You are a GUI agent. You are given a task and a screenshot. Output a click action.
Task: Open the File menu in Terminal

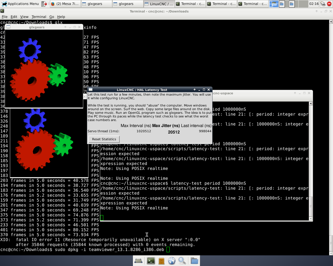click(x=4, y=17)
